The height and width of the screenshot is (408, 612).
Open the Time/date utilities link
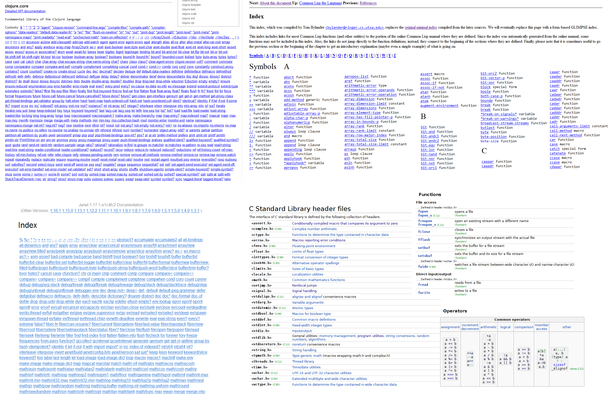pos(306,367)
